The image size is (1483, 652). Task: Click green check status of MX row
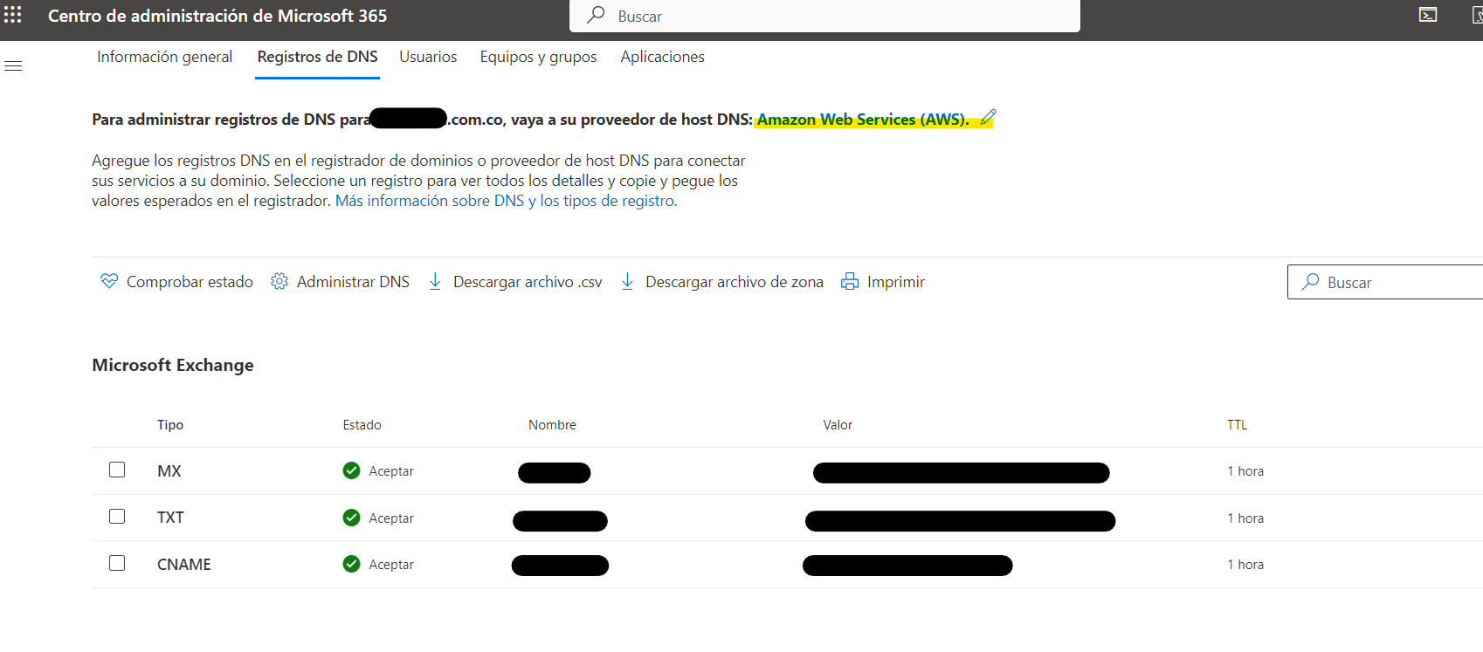click(352, 470)
